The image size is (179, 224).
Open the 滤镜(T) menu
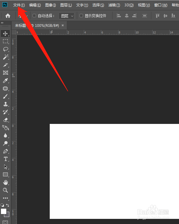click(x=114, y=5)
